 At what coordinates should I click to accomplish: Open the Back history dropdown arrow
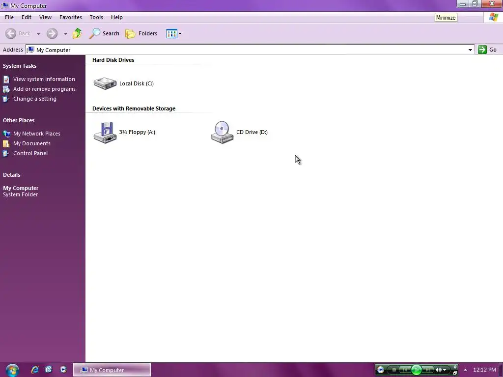(x=38, y=34)
